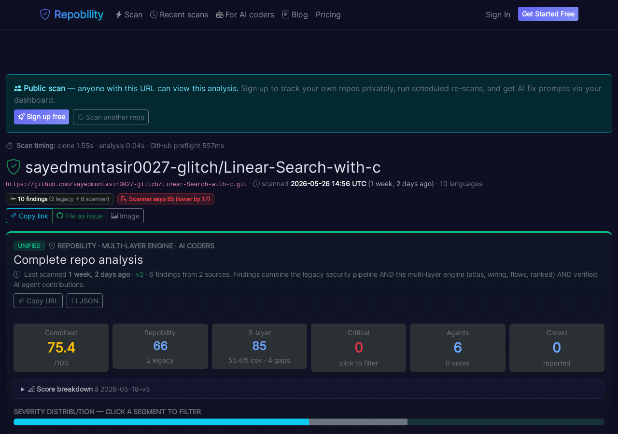Click the Copy URL button
Viewport: 618px width, 434px height.
[38, 301]
